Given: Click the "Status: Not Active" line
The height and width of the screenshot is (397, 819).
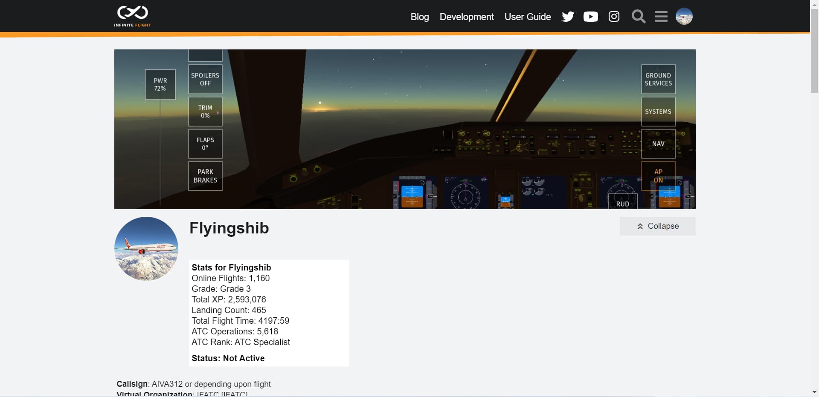Looking at the screenshot, I should [228, 358].
